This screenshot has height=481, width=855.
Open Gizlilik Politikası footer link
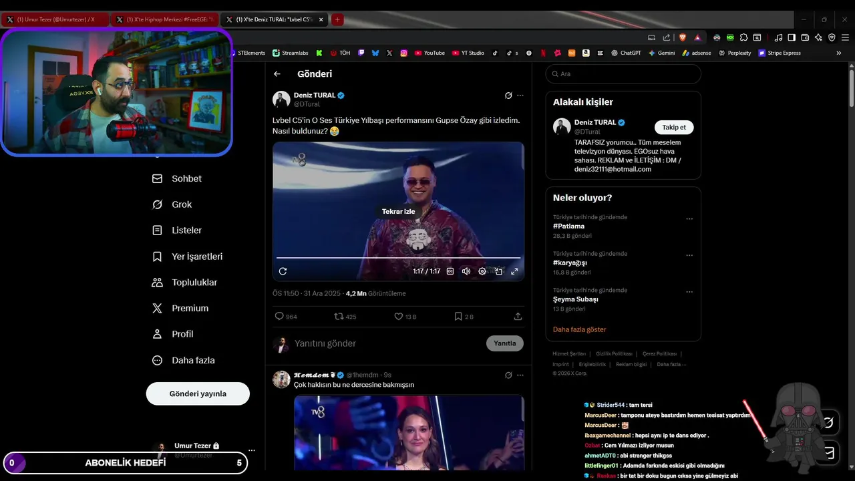[x=614, y=353]
